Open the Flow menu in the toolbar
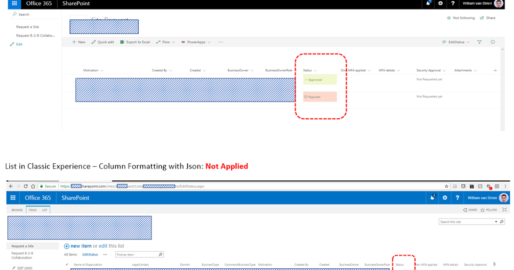This screenshot has width=514, height=270. pyautogui.click(x=165, y=42)
